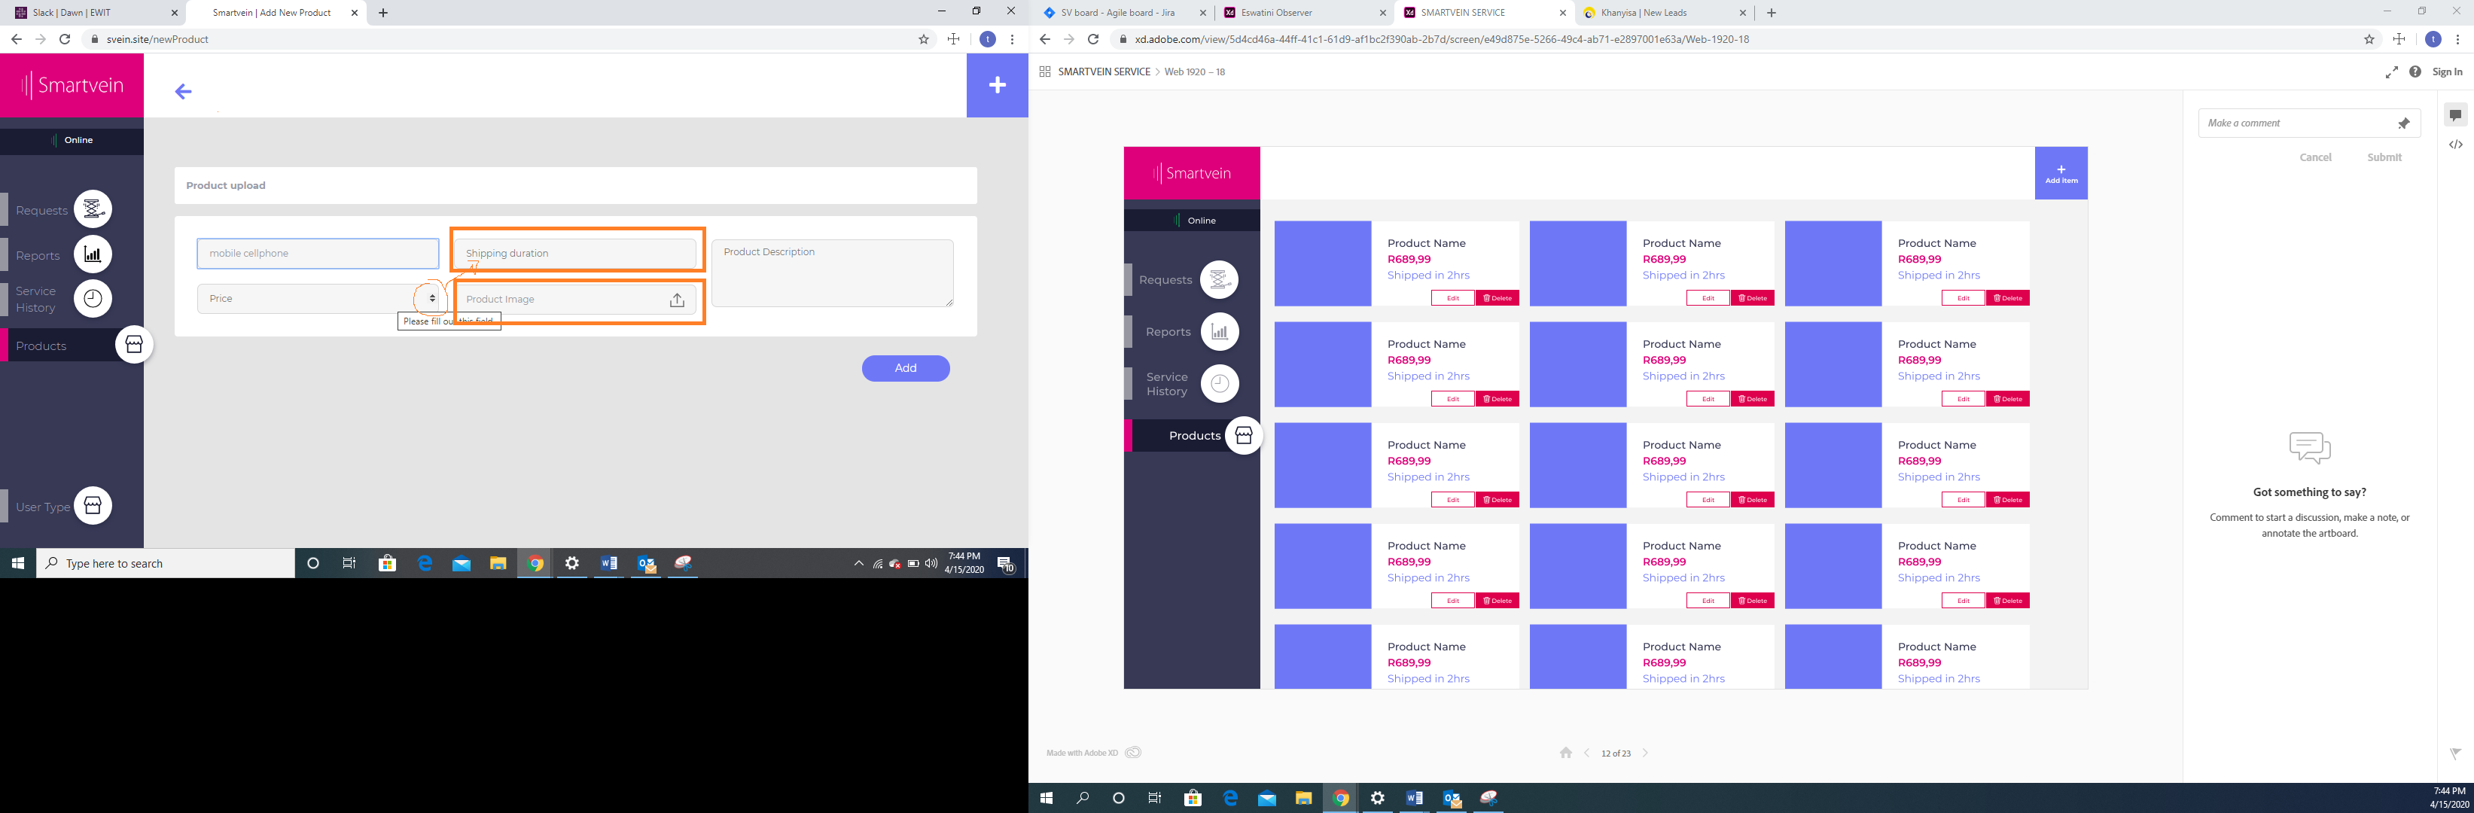Viewport: 2474px width, 813px height.
Task: Open Microsoft Store from left taskbar
Action: pyautogui.click(x=387, y=563)
